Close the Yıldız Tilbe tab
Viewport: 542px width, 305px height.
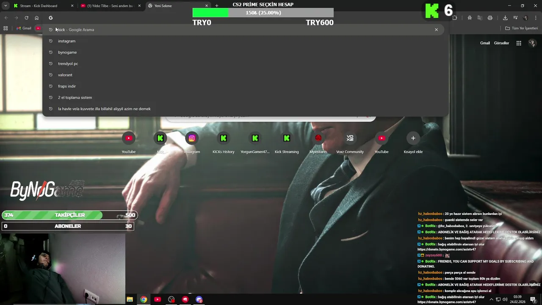139,6
